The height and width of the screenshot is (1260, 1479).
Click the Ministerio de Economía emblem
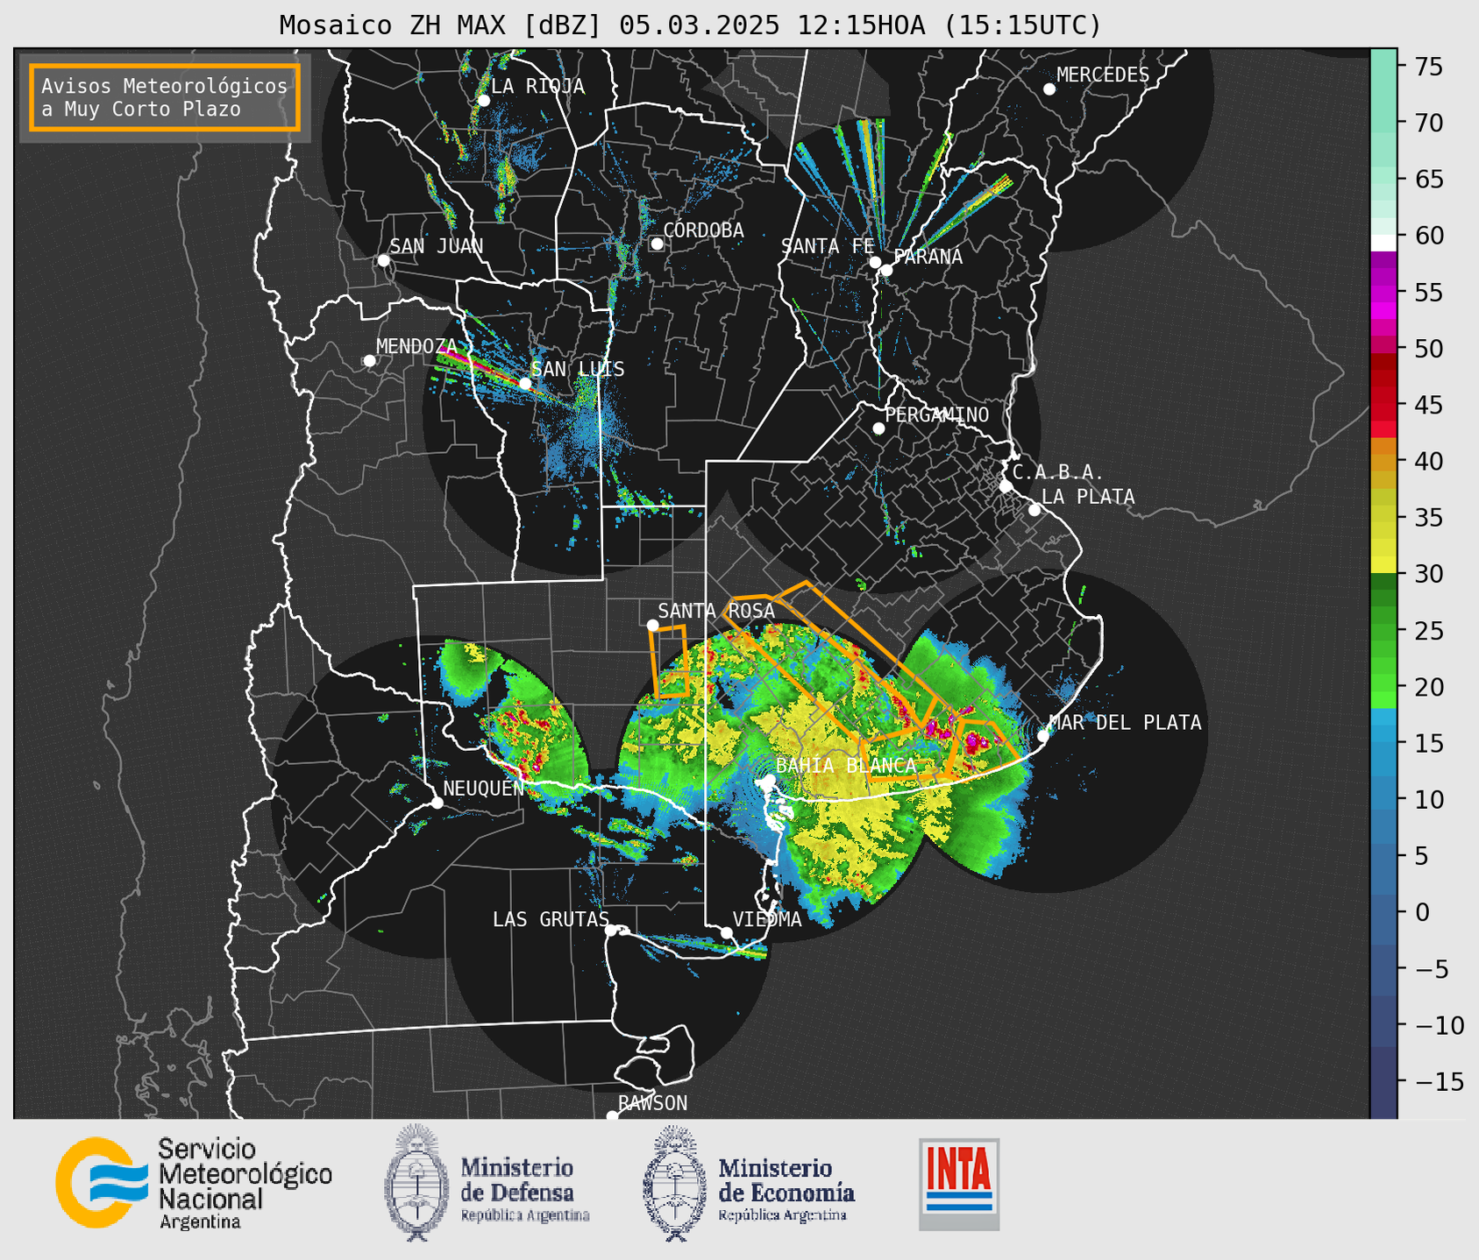[674, 1183]
